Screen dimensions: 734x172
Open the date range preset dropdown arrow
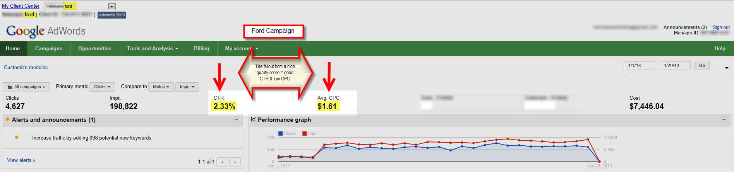(x=726, y=68)
